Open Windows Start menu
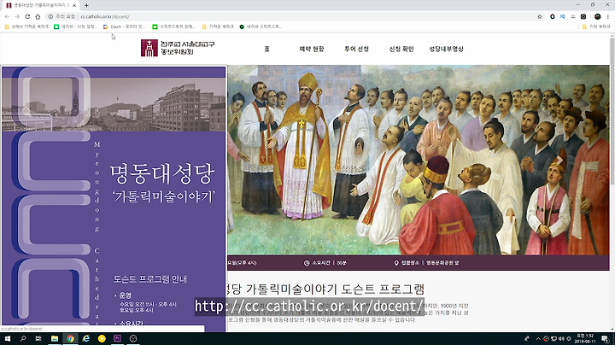The width and height of the screenshot is (615, 345). point(8,339)
